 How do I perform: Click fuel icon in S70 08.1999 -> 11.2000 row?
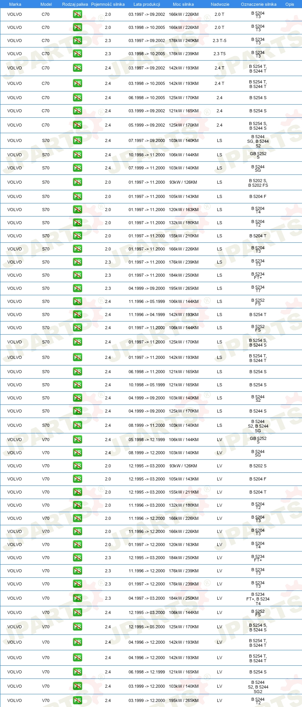coord(78,425)
